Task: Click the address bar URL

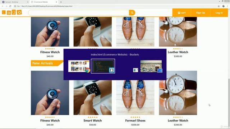Action: (47, 6)
